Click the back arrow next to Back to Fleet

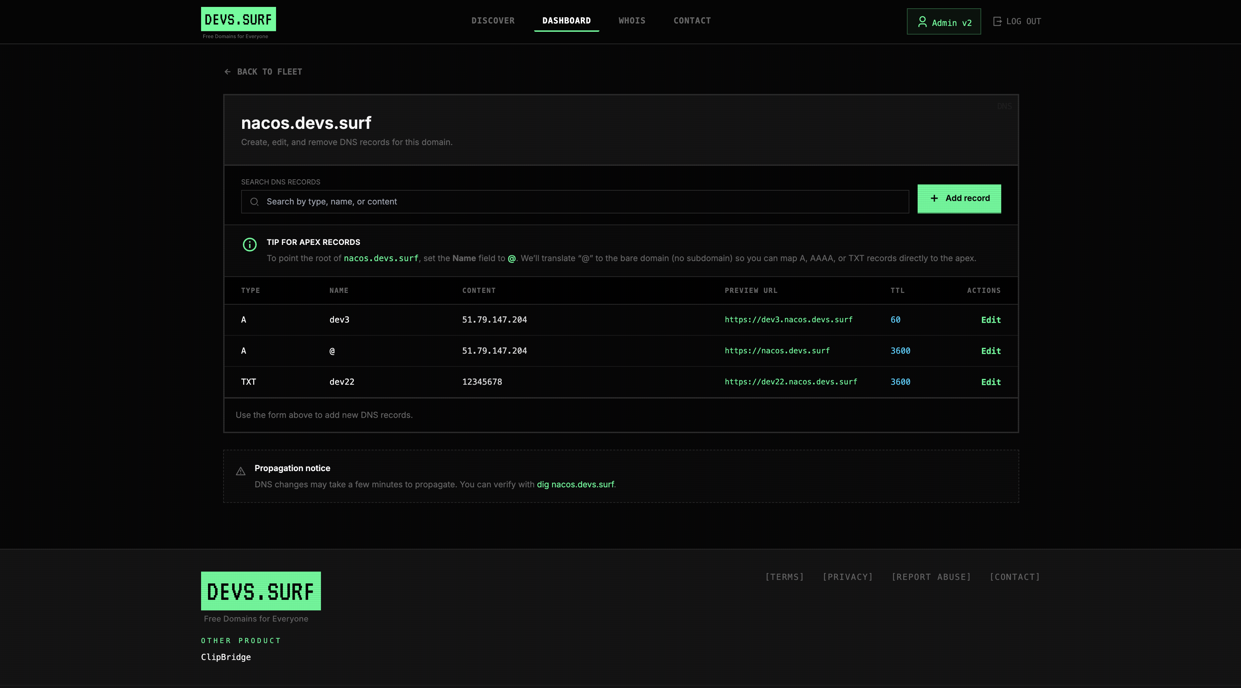click(227, 72)
